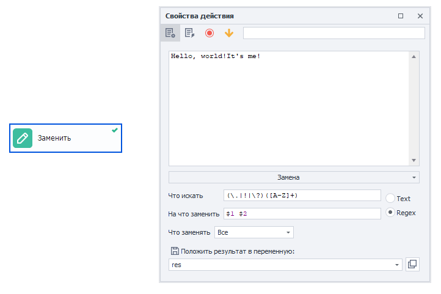Select the Заменить action block
The image size is (441, 294).
click(x=65, y=138)
